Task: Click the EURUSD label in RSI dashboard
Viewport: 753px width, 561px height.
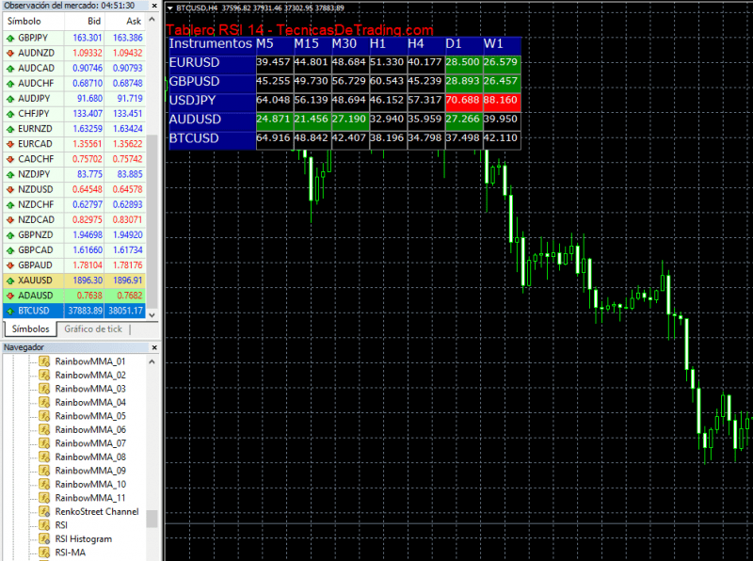Action: click(x=195, y=63)
